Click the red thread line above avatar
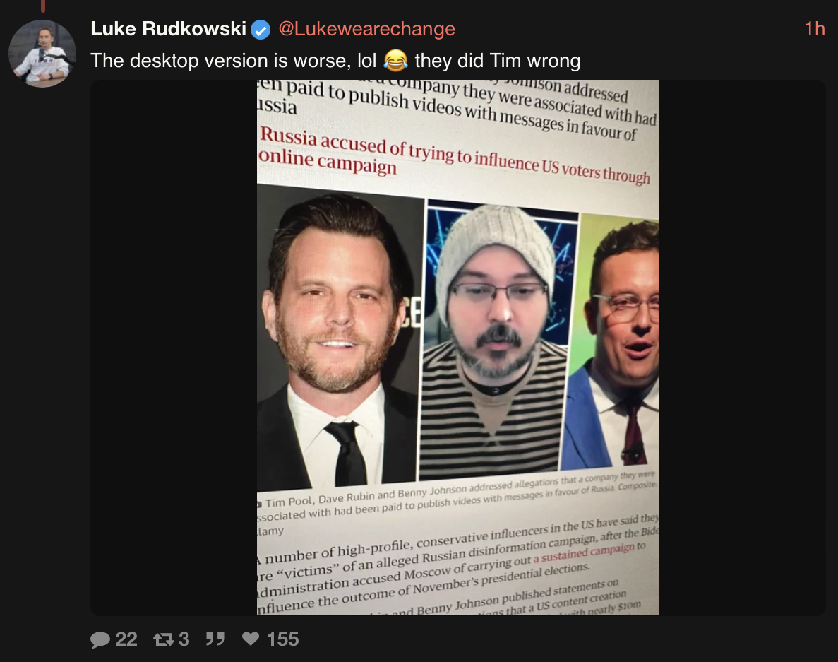Screen dimensions: 838x662 tap(43, 6)
